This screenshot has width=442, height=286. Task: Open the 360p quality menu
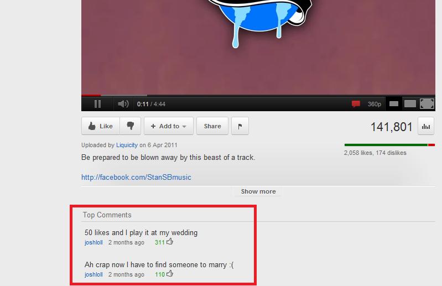[375, 104]
